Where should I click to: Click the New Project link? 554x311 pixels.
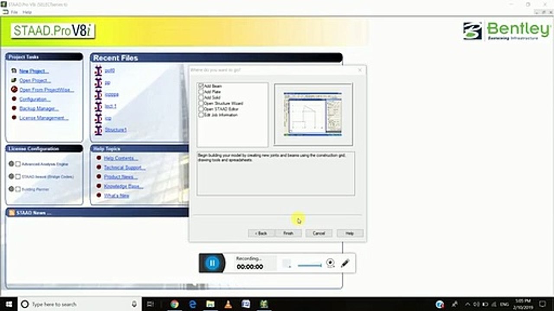click(x=34, y=71)
